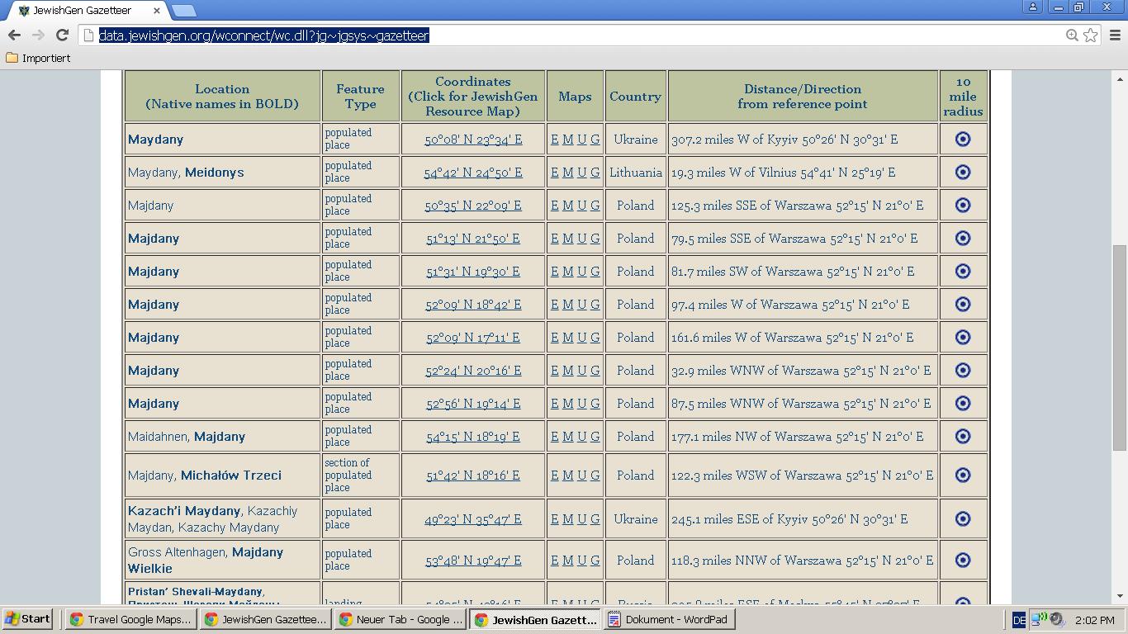Select text 307.2 miles W of Kyyiv
Viewport: 1128px width, 634px height.
click(735, 140)
